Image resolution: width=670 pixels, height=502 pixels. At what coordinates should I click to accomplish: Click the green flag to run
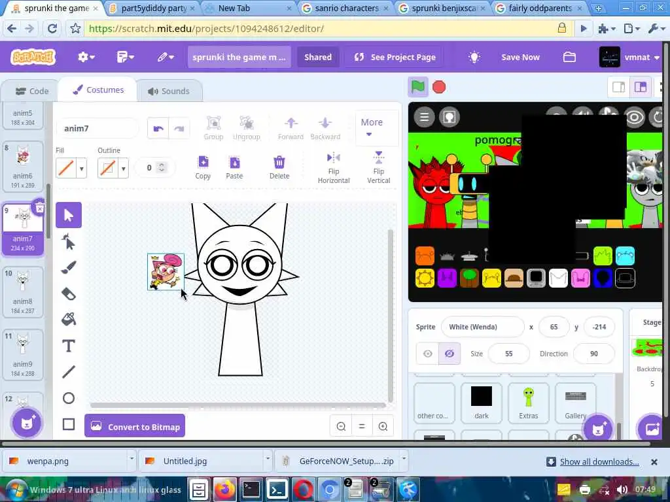pyautogui.click(x=417, y=87)
